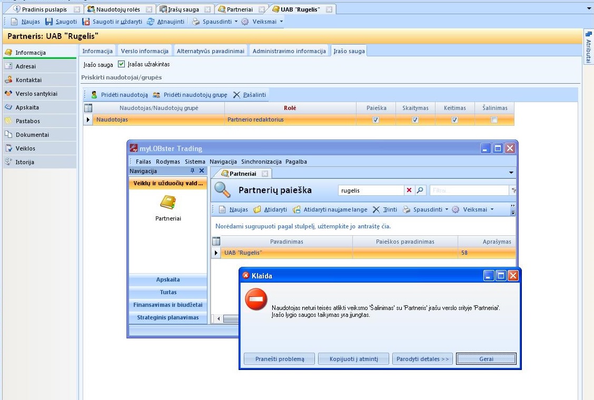The width and height of the screenshot is (594, 400).
Task: Toggle the Keitimas permission checkbox
Action: 454,120
